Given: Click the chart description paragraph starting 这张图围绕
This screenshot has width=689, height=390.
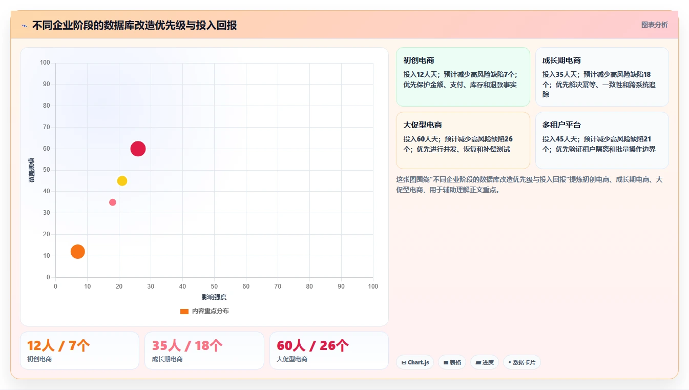Looking at the screenshot, I should tap(530, 184).
